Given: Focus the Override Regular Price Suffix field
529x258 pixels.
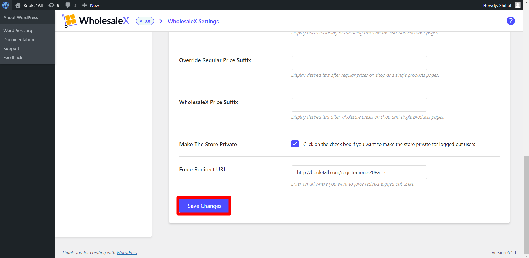Looking at the screenshot, I should (x=359, y=63).
